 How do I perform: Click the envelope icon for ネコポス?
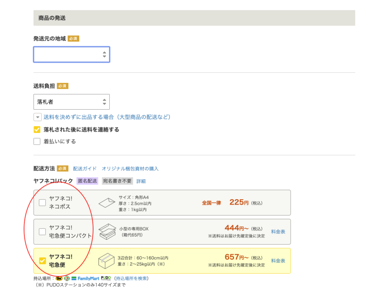tap(107, 203)
